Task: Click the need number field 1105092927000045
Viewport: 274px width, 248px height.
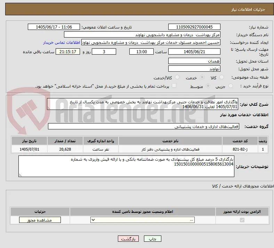Action: click(194, 27)
